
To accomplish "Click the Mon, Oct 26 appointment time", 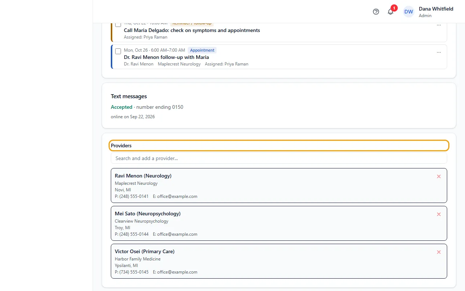I will click(x=154, y=50).
